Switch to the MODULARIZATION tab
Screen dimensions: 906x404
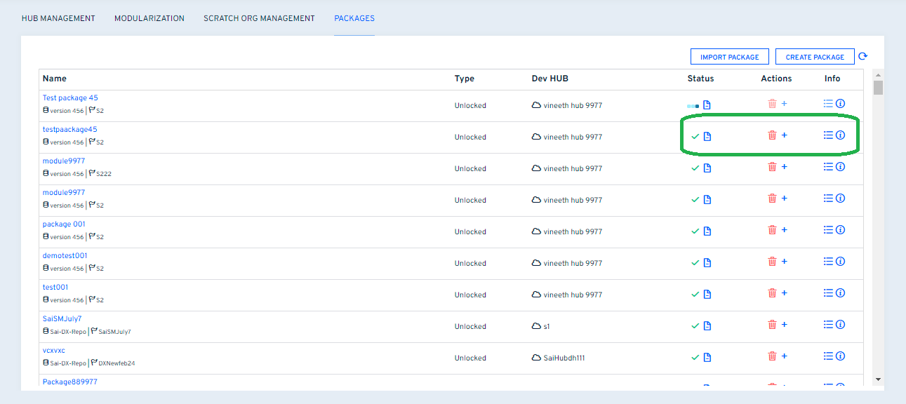coord(149,18)
